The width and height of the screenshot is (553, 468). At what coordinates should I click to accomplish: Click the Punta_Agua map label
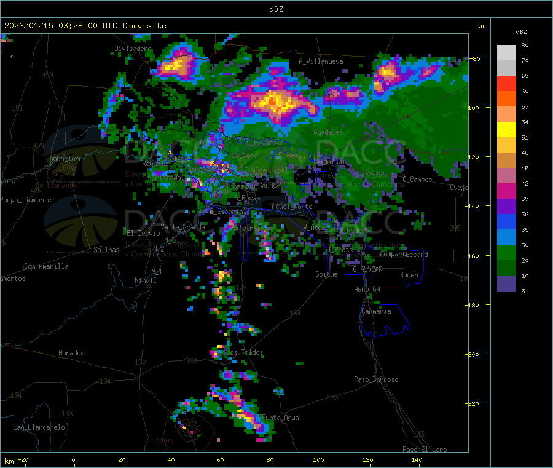[x=280, y=418]
